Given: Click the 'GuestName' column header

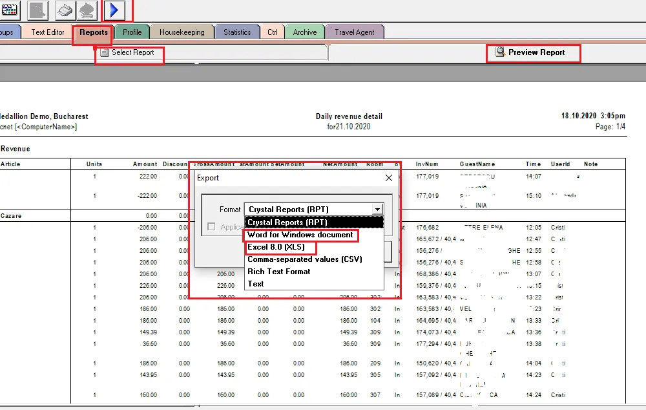Looking at the screenshot, I should coord(477,164).
